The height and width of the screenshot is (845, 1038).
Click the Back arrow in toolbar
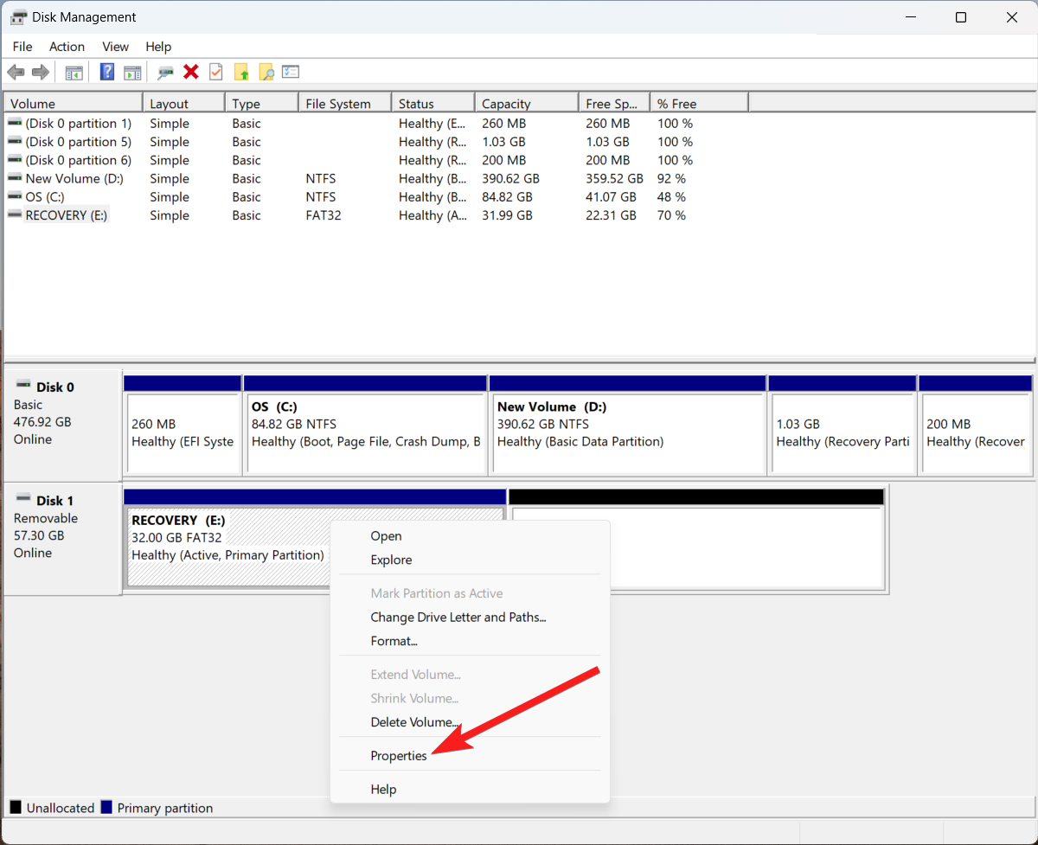tap(16, 73)
